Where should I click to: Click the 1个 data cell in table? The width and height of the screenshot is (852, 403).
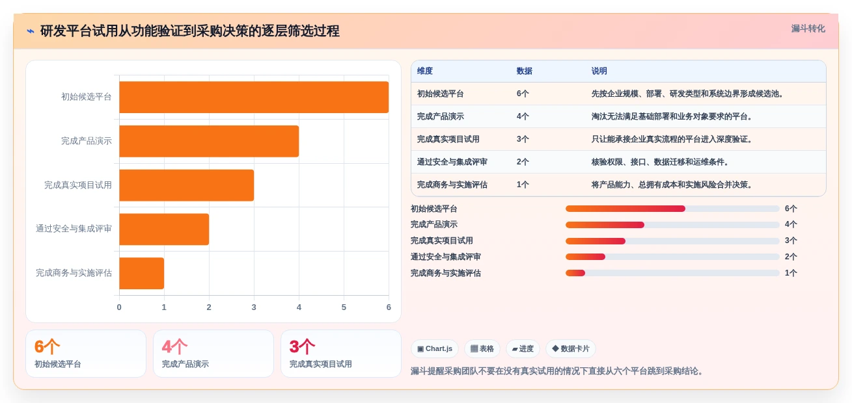tap(523, 185)
